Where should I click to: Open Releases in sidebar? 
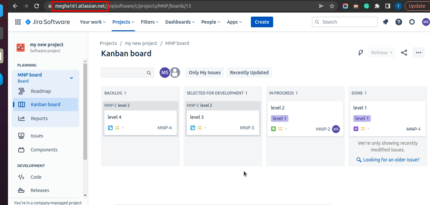(46, 190)
